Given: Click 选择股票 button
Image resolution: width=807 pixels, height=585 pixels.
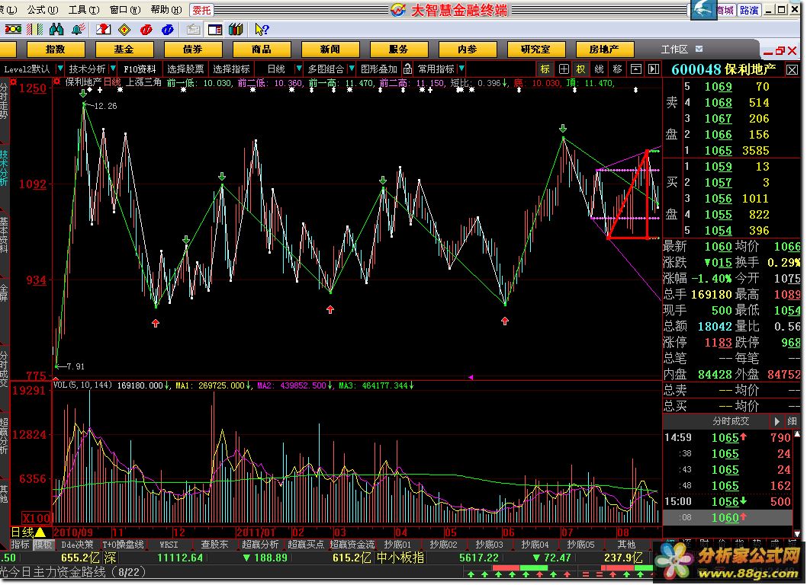Looking at the screenshot, I should pos(185,69).
